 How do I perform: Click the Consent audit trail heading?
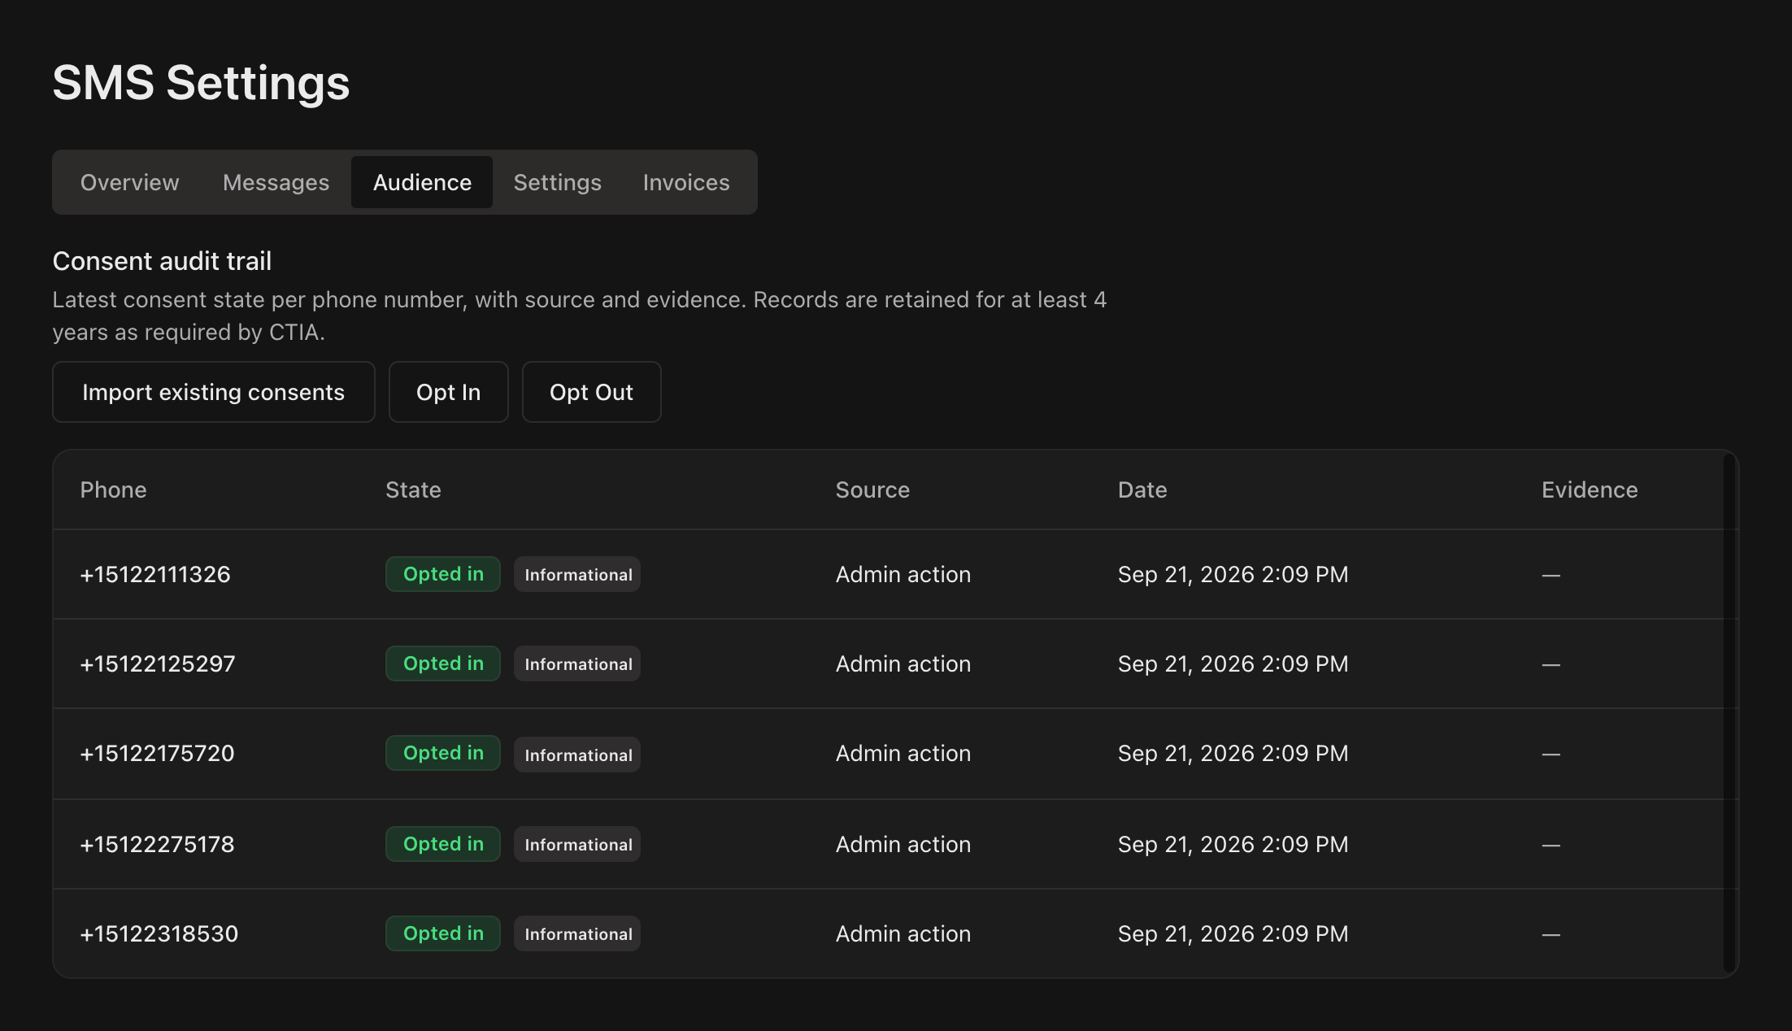pos(162,261)
